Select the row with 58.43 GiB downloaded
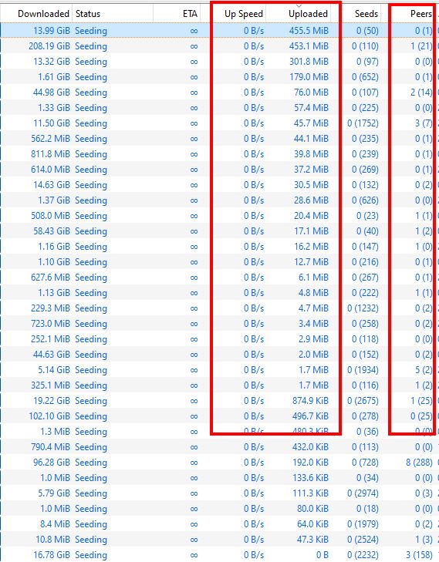This screenshot has width=439, height=562. tap(219, 231)
